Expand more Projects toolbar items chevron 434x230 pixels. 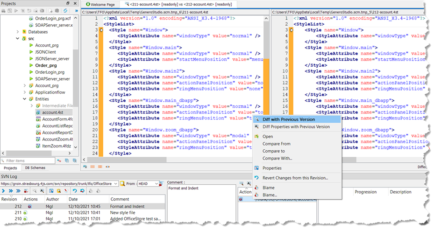(77, 11)
